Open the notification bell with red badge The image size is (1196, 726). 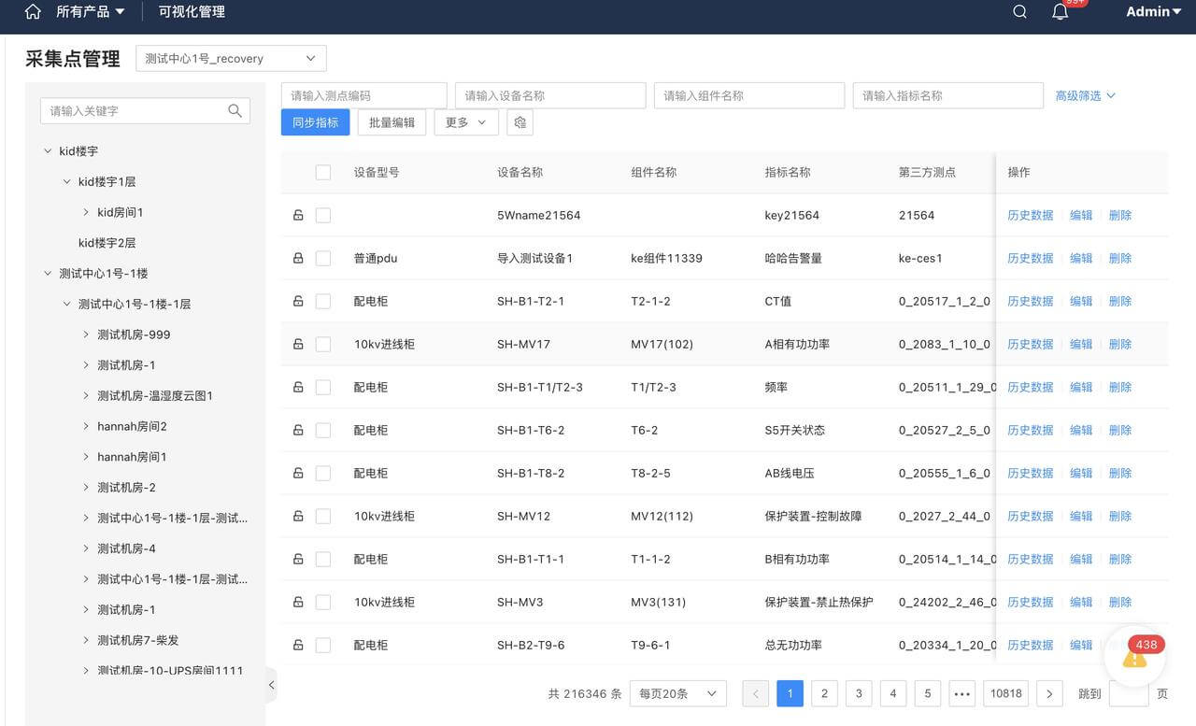pyautogui.click(x=1060, y=11)
